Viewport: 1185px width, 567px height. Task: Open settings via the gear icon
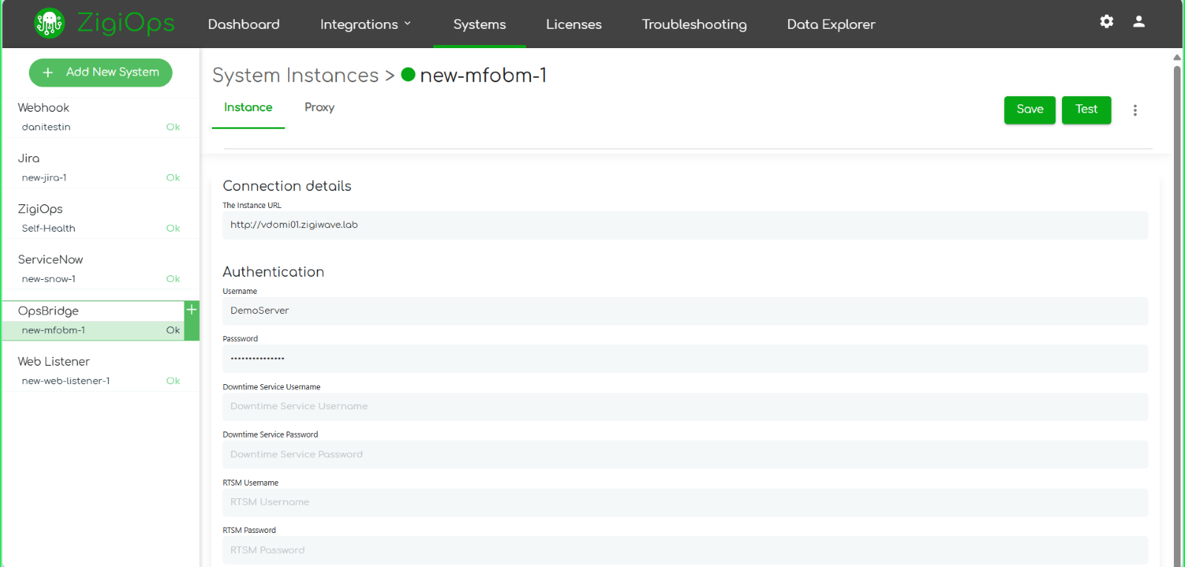[1106, 21]
